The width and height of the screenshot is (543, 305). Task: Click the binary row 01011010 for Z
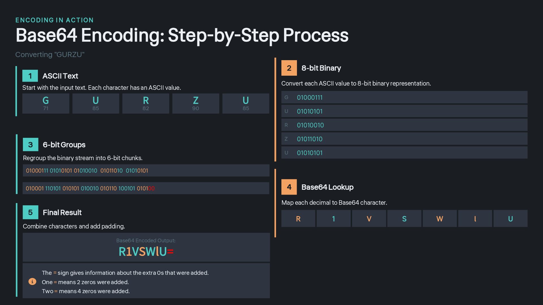click(404, 139)
